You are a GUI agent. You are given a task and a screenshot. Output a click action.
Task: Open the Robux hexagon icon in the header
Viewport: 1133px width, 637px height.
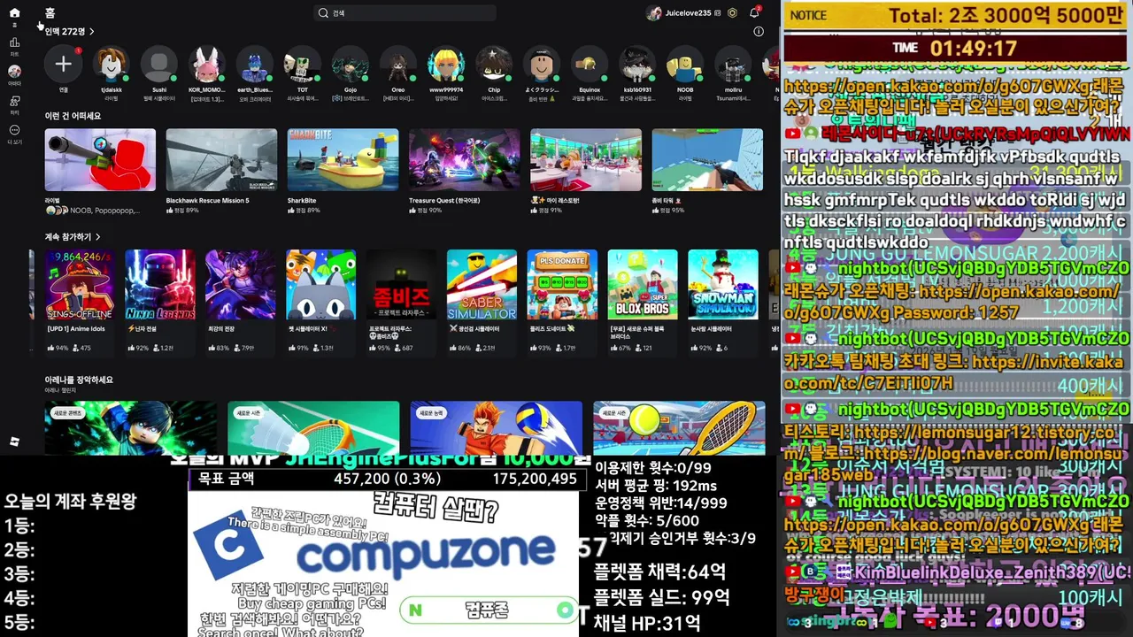pyautogui.click(x=732, y=13)
